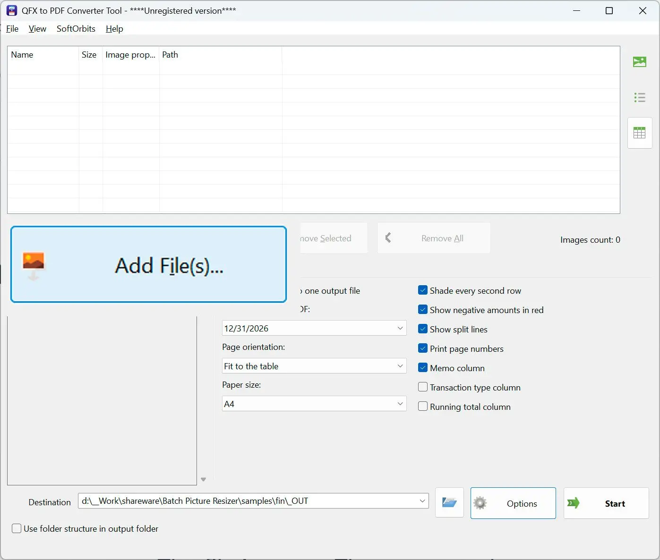Viewport: 660px width, 560px height.
Task: Click the 'Images count: 0' label
Action: (x=590, y=240)
